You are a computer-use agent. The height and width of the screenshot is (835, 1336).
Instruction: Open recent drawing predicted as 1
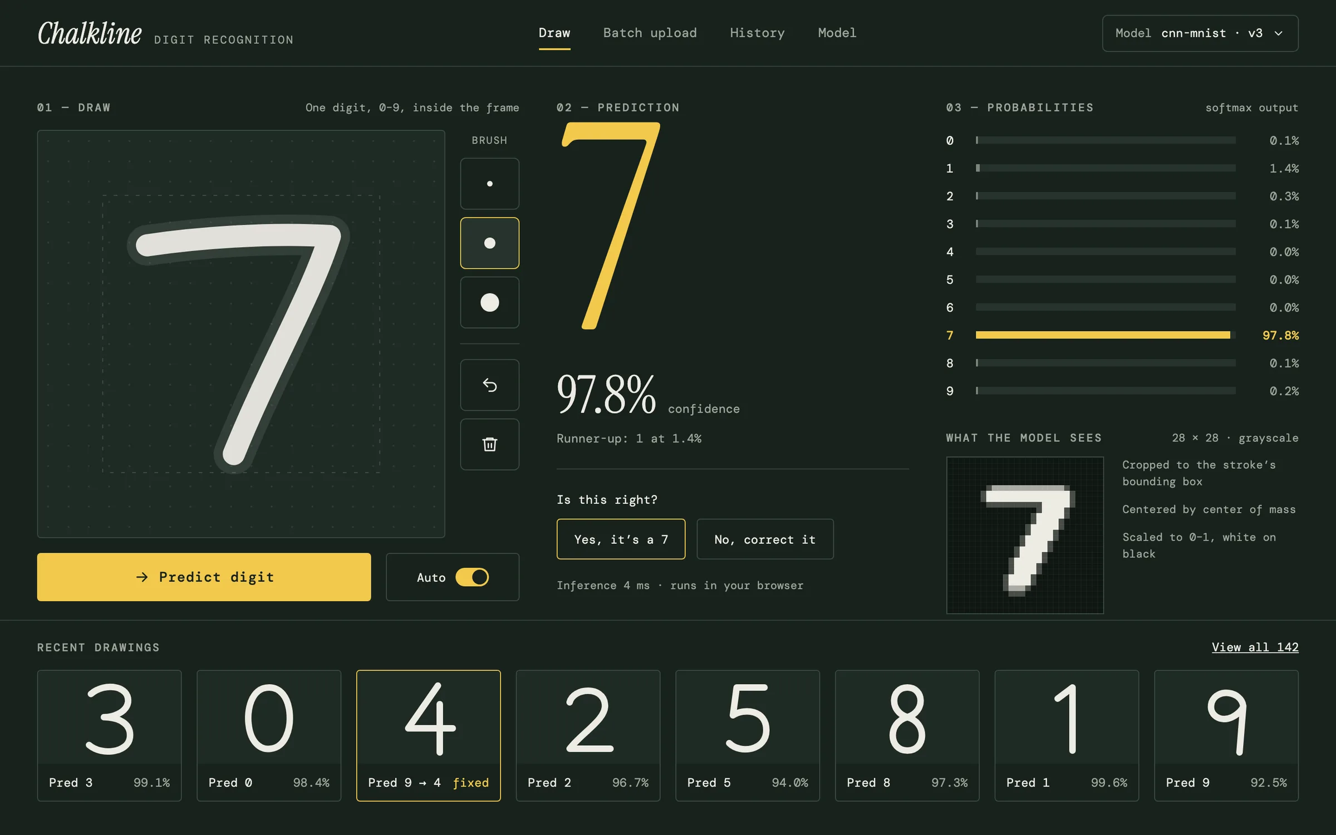1067,736
